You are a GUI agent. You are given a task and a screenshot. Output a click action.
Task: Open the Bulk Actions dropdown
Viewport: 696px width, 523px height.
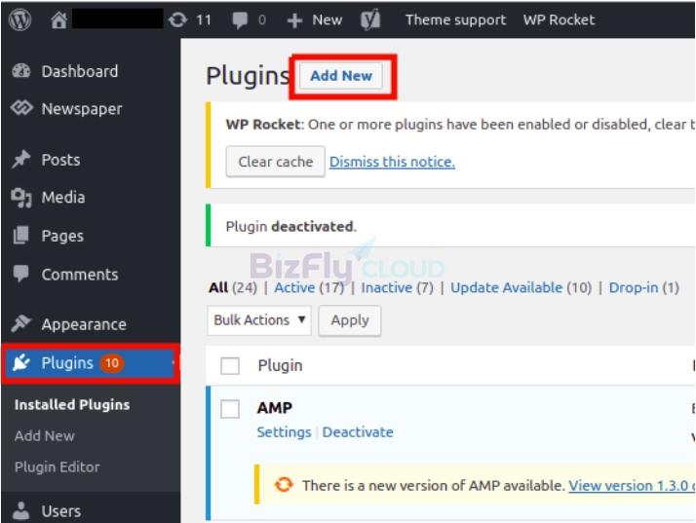tap(259, 319)
